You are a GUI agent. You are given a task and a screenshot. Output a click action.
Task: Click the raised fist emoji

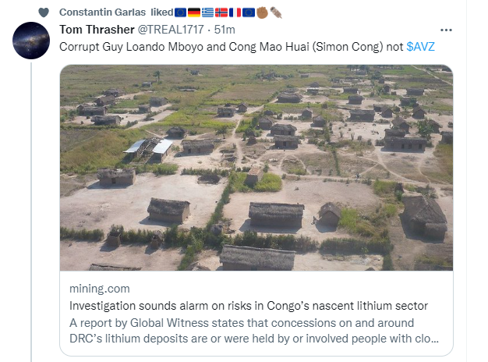coord(263,12)
